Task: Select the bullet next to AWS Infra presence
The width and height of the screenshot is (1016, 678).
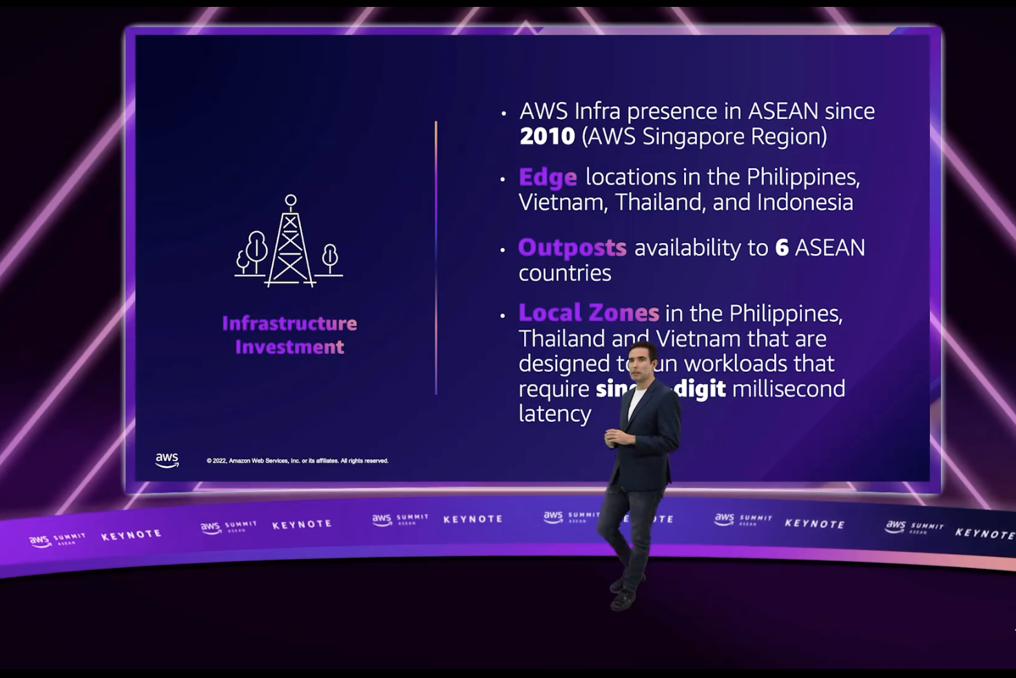Action: pos(505,112)
